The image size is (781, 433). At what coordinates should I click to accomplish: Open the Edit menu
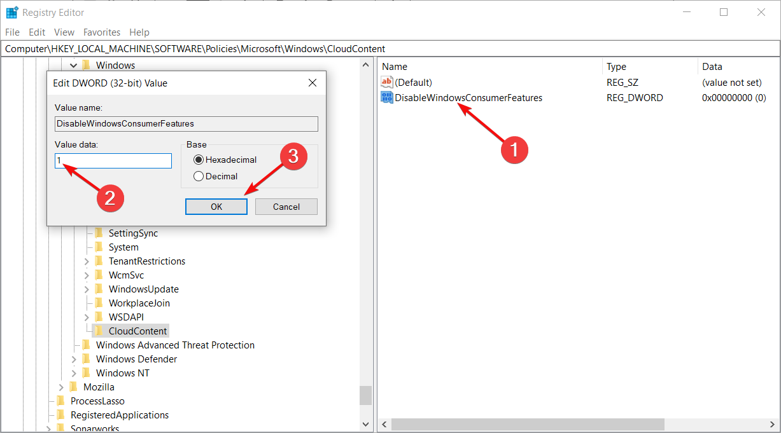pyautogui.click(x=37, y=32)
